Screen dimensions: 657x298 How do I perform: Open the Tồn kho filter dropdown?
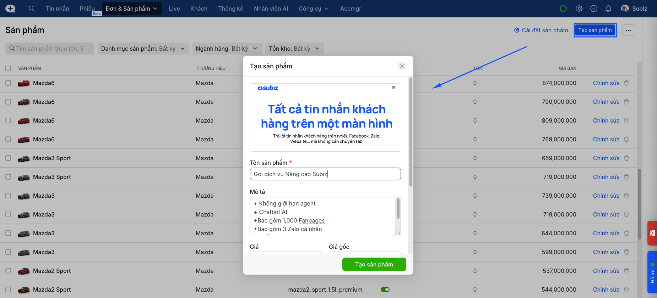coord(294,49)
